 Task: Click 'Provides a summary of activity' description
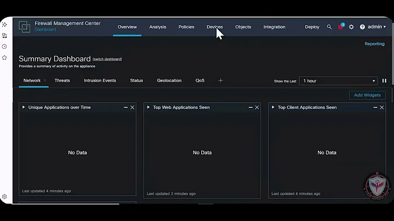(x=57, y=66)
